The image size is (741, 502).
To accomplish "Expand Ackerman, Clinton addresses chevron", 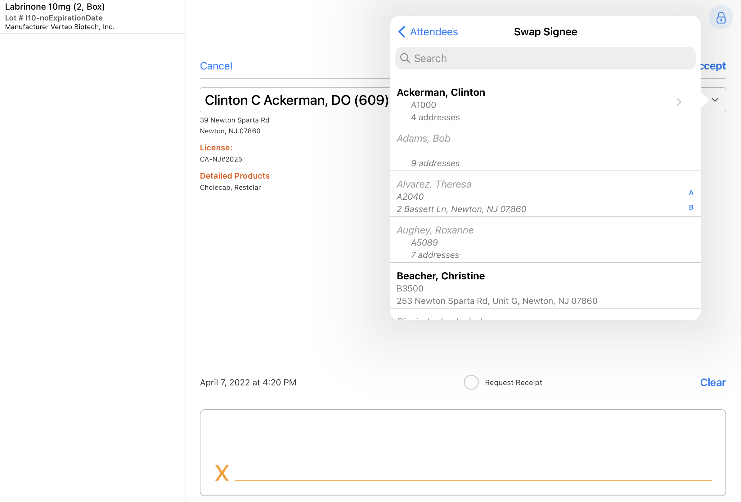I will click(x=679, y=102).
